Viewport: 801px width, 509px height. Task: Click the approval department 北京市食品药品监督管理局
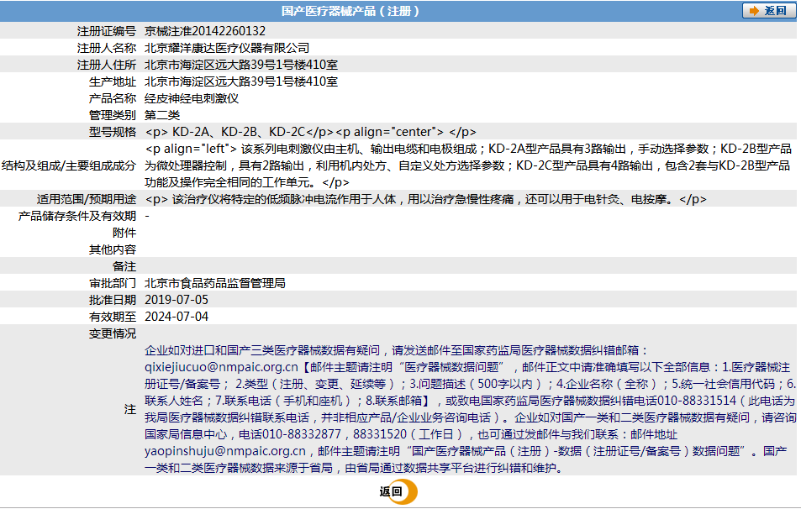point(215,283)
